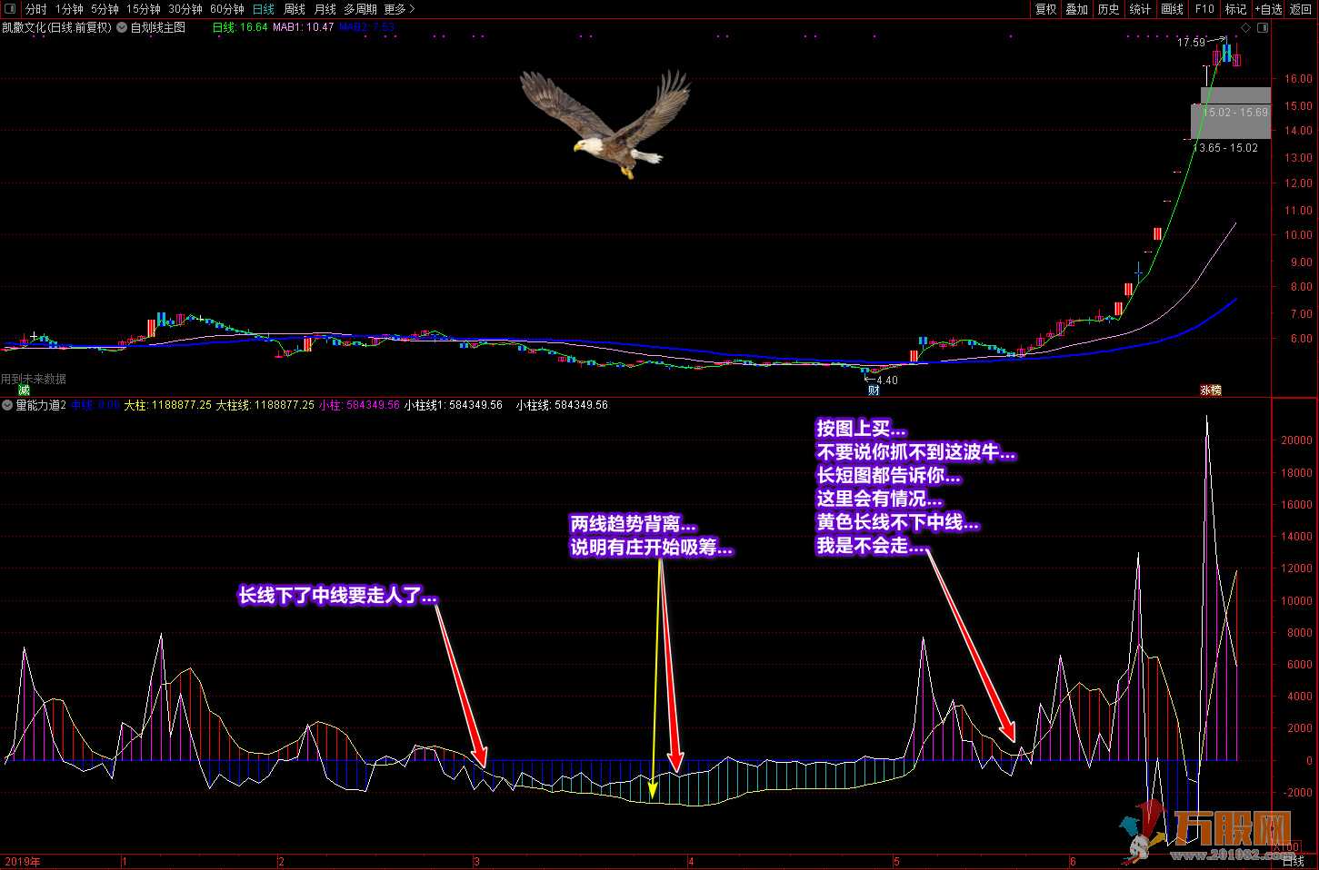1319x870 pixels.
Task: Click the 用到未来数据 warning text
Action: [x=34, y=379]
